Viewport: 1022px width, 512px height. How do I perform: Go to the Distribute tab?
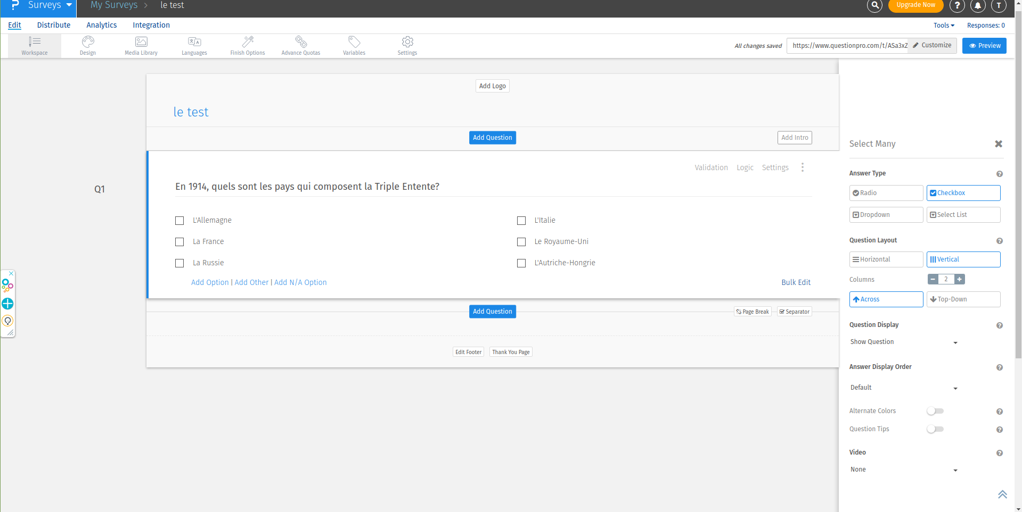point(54,25)
